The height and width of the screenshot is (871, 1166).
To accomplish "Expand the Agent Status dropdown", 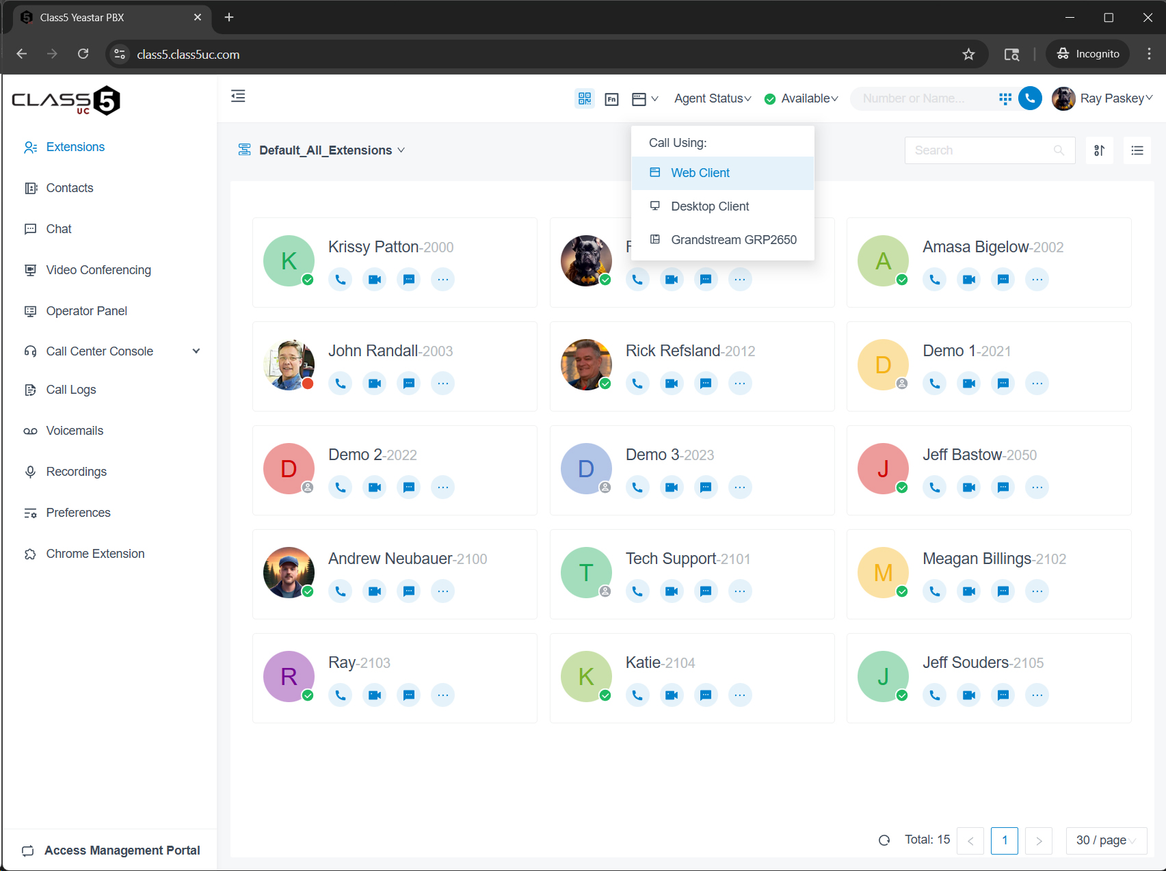I will click(713, 98).
